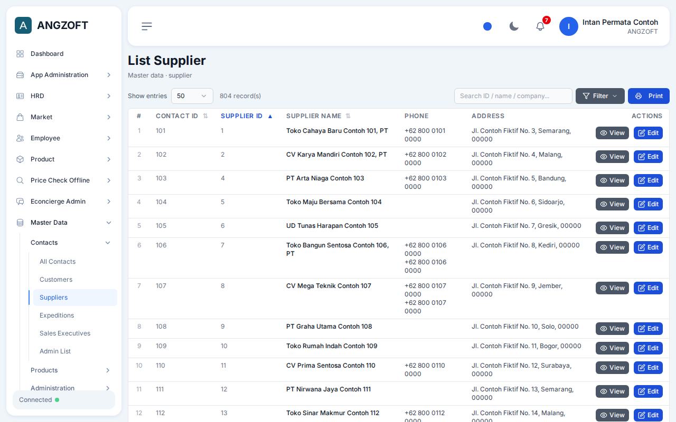
Task: Click the Dashboard grid icon
Action: pyautogui.click(x=20, y=54)
